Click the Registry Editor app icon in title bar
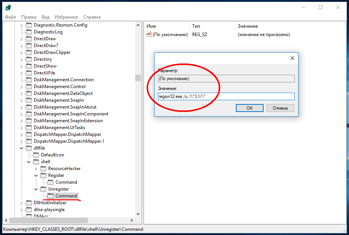Image resolution: width=349 pixels, height=235 pixels. click(8, 7)
